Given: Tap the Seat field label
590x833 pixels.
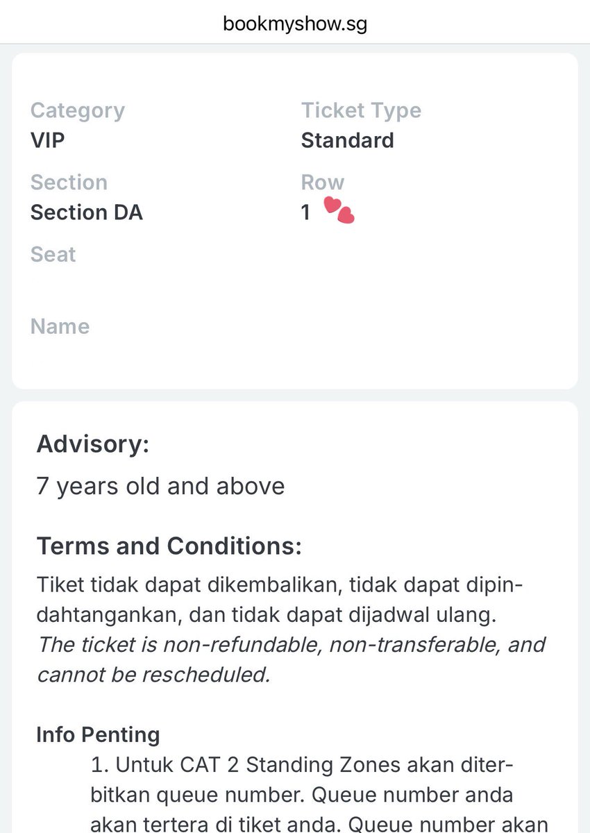Looking at the screenshot, I should tap(53, 255).
